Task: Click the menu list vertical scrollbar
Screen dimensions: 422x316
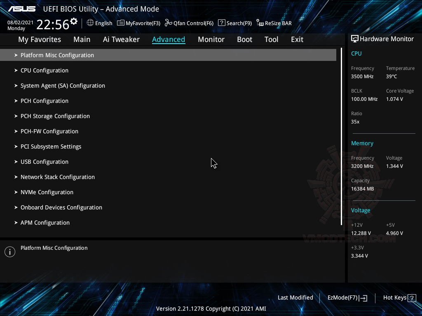Action: 341,136
